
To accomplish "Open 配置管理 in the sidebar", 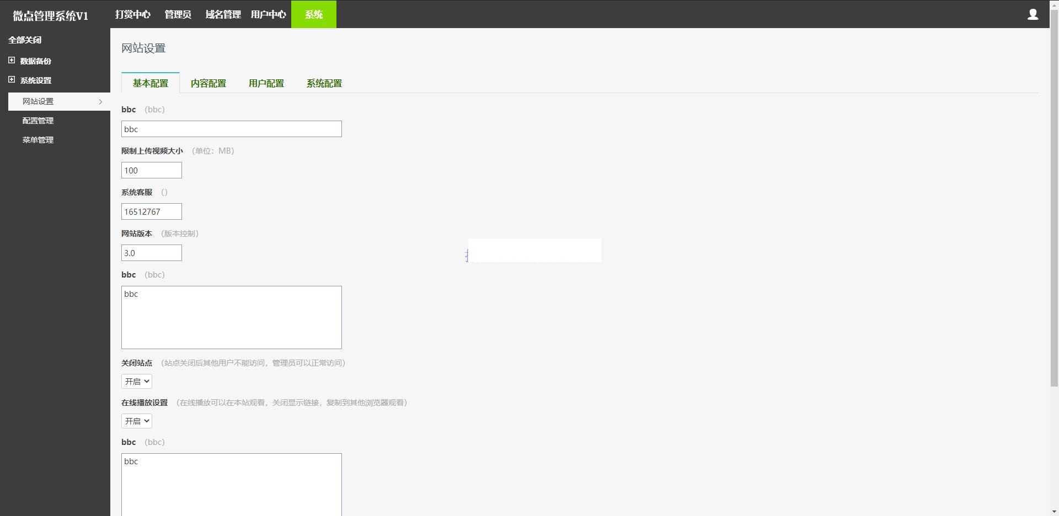I will pos(38,121).
